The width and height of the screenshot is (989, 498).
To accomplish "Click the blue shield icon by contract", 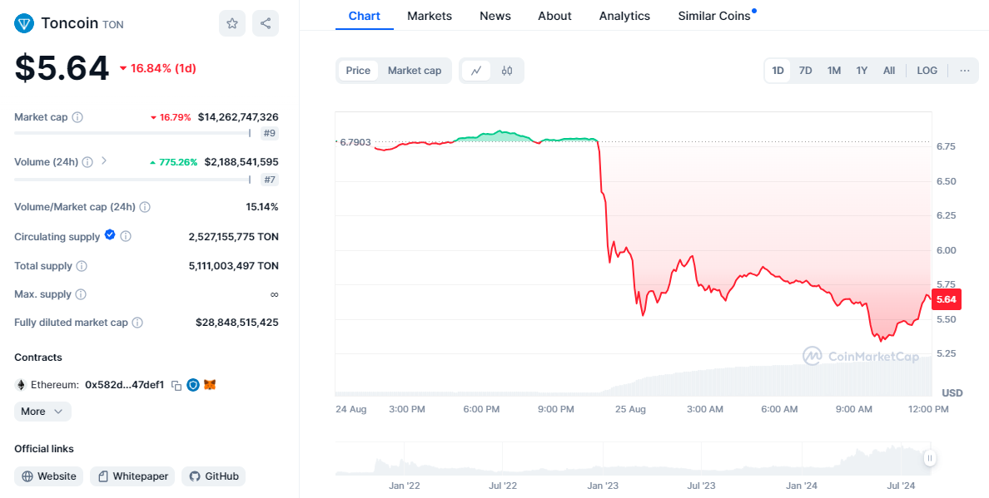I will click(x=193, y=385).
